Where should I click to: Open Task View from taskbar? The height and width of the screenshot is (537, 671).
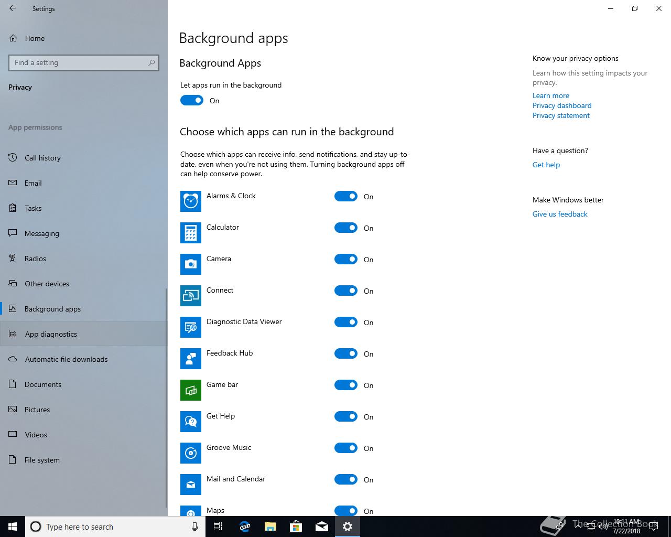point(218,527)
